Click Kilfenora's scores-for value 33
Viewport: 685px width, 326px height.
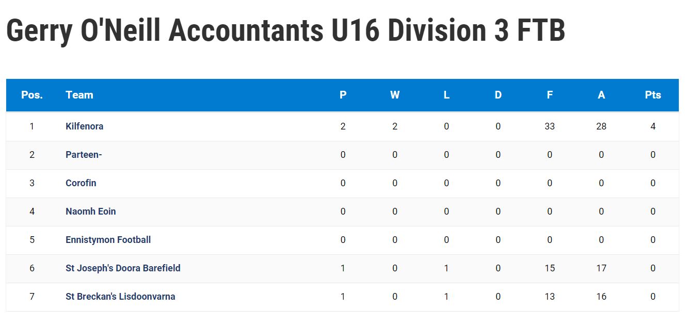click(550, 126)
